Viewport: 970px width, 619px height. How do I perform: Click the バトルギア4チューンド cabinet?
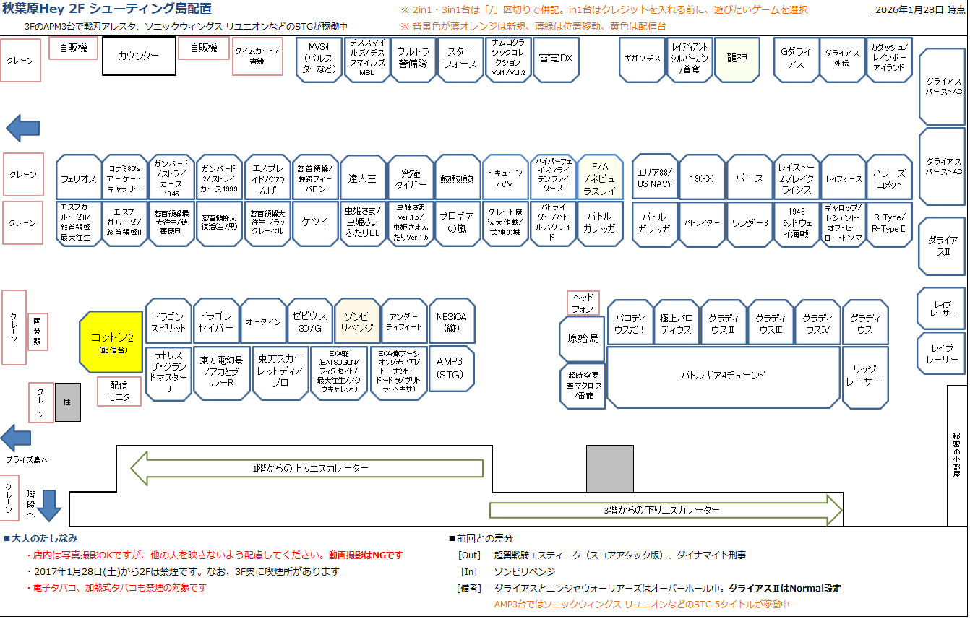[x=723, y=376]
